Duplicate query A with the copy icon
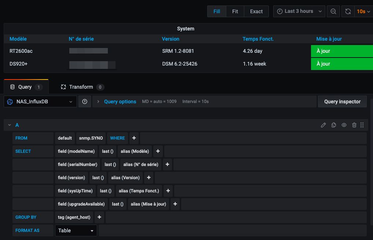Image resolution: width=373 pixels, height=240 pixels. coord(333,125)
